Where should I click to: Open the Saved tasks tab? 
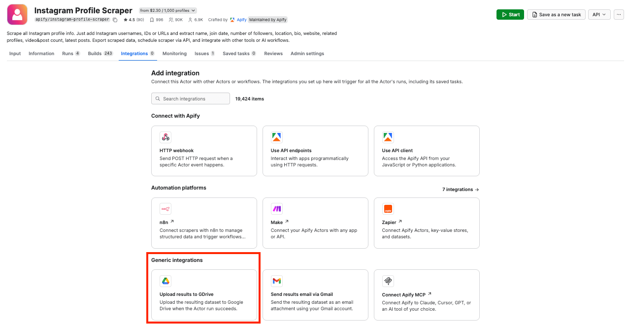[x=236, y=53]
